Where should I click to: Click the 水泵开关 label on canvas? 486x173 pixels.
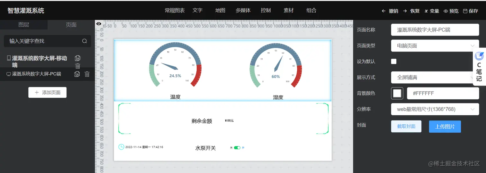205,148
